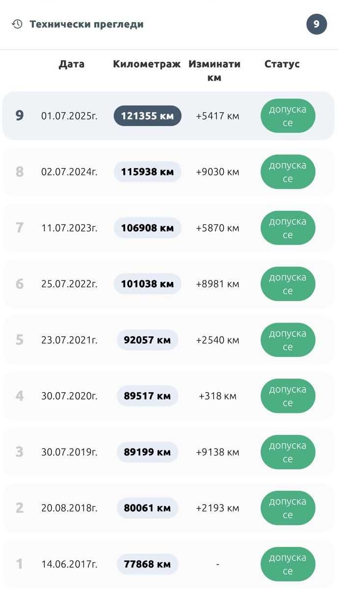
Task: Select the 89517 км mileage pill
Action: point(148,396)
